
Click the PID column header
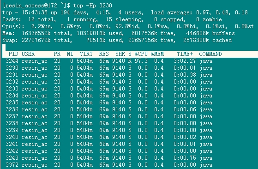point(13,54)
